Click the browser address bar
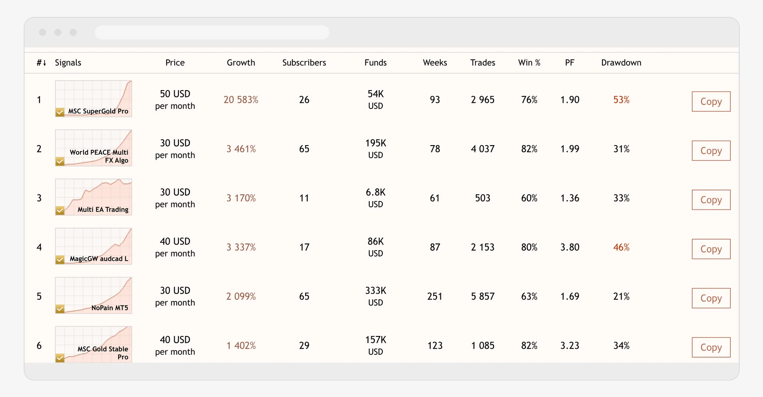The height and width of the screenshot is (397, 763). [212, 33]
